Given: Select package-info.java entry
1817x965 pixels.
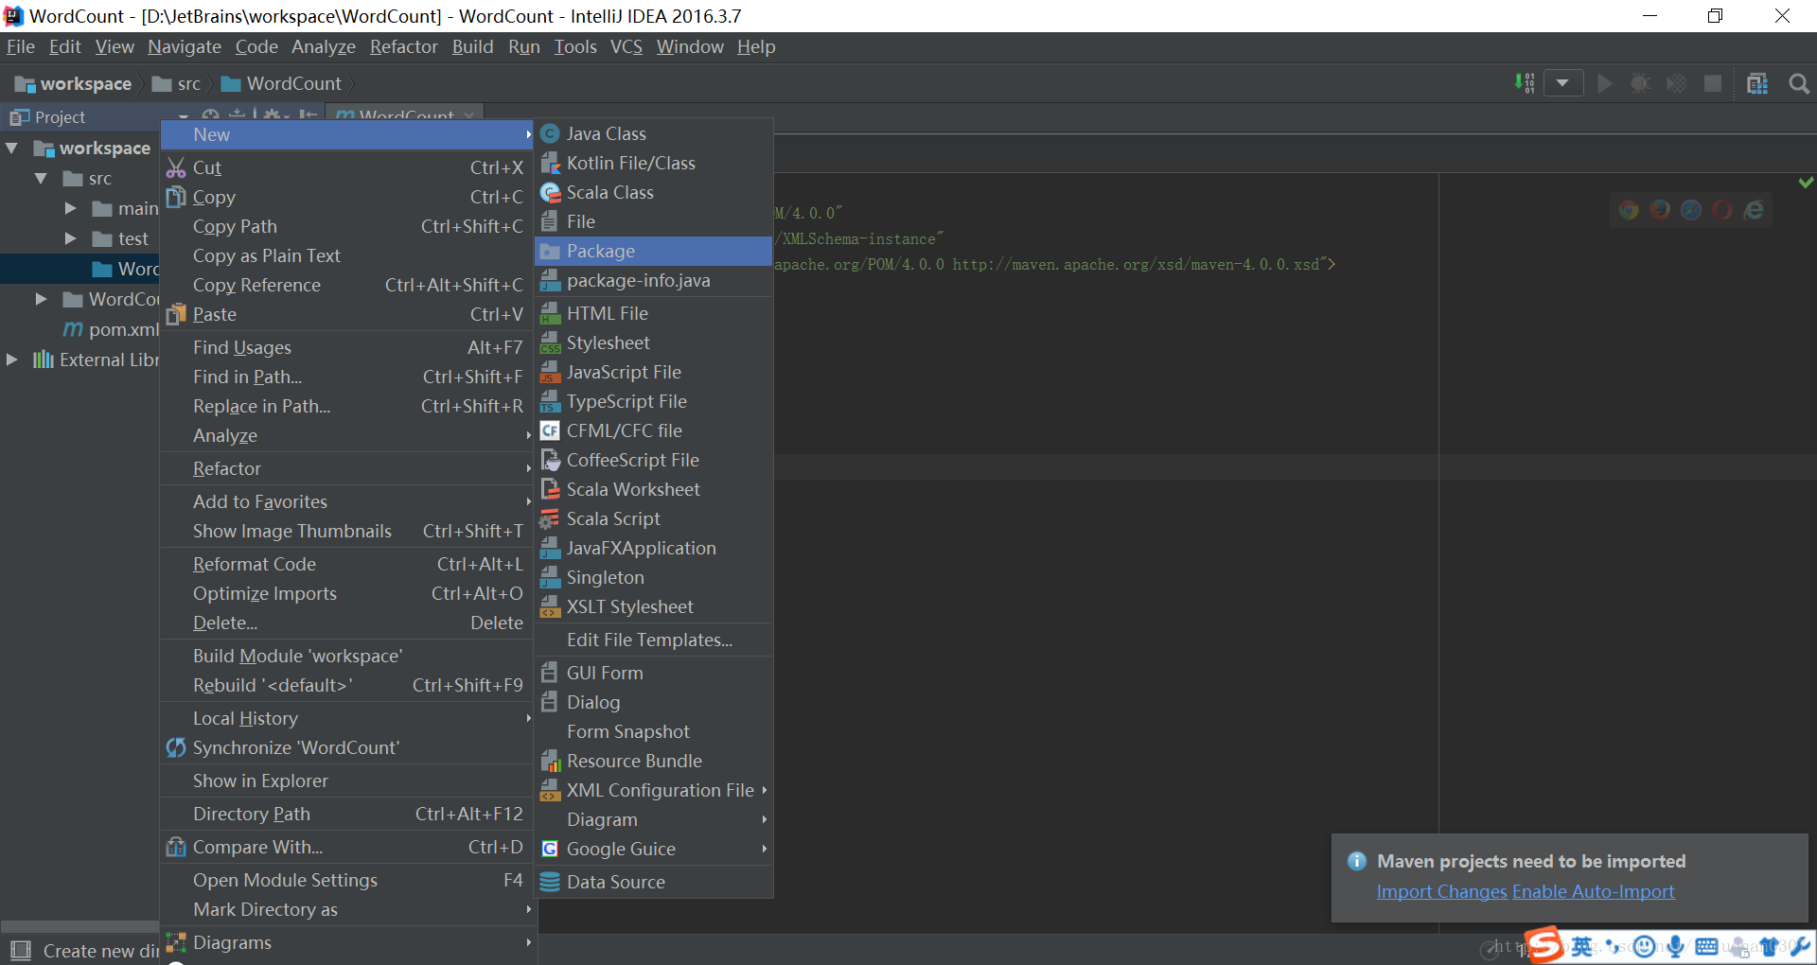Looking at the screenshot, I should 654,281.
